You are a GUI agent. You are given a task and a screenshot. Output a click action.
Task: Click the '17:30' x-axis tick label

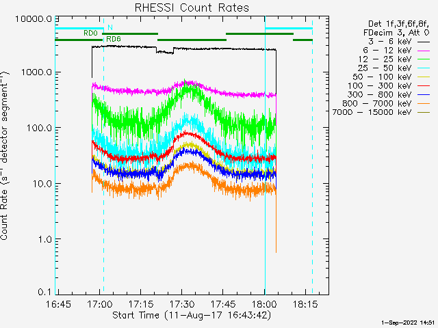point(182,304)
